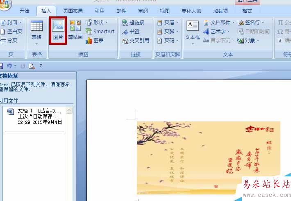Insert a page break with 分页
The width and height of the screenshot is (291, 201).
[9, 40]
